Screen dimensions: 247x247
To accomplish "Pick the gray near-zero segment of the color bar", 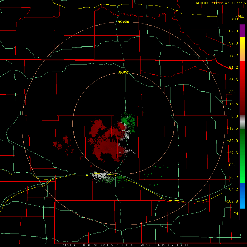I will coord(242,122).
